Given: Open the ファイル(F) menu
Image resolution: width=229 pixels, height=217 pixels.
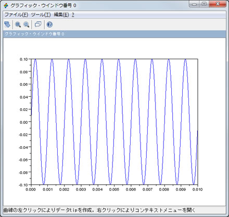Looking at the screenshot, I should [16, 15].
